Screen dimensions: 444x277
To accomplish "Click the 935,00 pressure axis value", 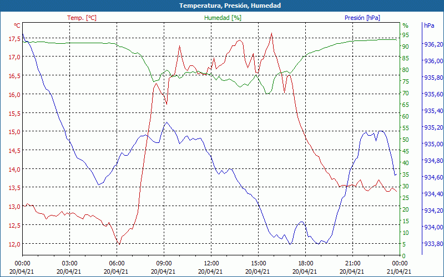I will 433,145.
